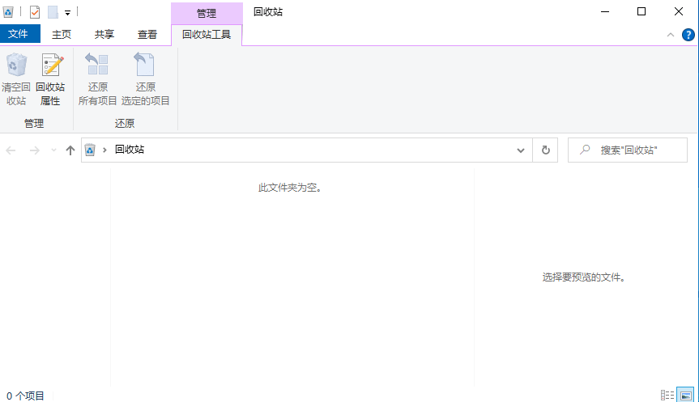
Task: Click the Recycle Bin icon in address bar
Action: (90, 150)
